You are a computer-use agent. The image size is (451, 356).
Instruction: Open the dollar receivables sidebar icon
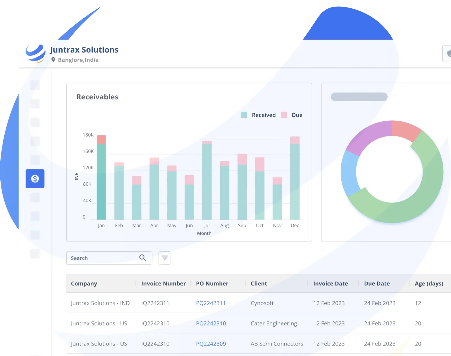pos(35,179)
